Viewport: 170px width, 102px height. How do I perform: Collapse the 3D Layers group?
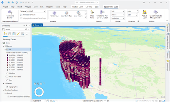coord(4,46)
